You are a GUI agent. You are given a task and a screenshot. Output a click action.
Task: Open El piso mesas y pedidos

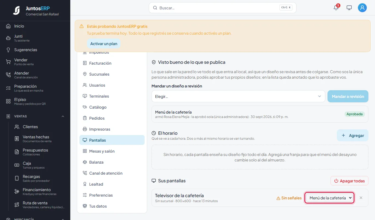coord(35,101)
